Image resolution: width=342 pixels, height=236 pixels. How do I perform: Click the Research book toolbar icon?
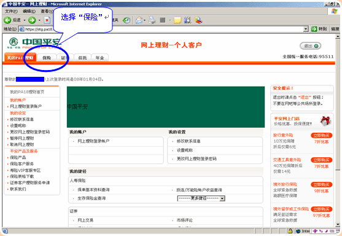(x=187, y=20)
